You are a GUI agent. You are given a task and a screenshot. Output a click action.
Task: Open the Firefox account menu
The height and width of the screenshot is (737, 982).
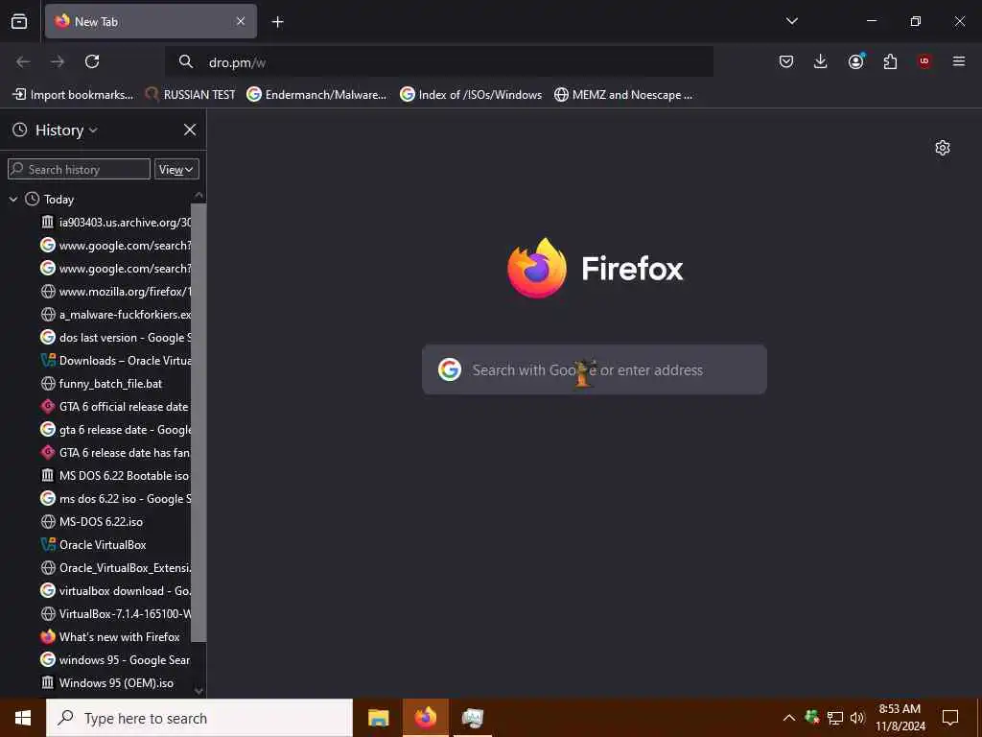(855, 61)
